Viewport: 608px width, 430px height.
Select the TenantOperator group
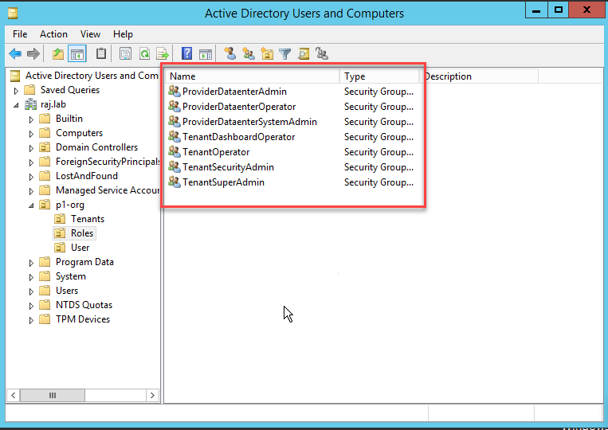[x=216, y=152]
